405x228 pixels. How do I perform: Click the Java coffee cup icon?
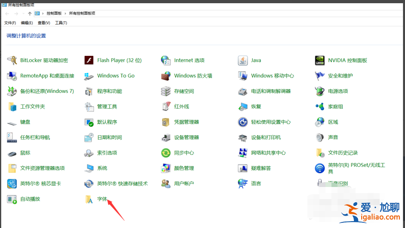tap(243, 60)
